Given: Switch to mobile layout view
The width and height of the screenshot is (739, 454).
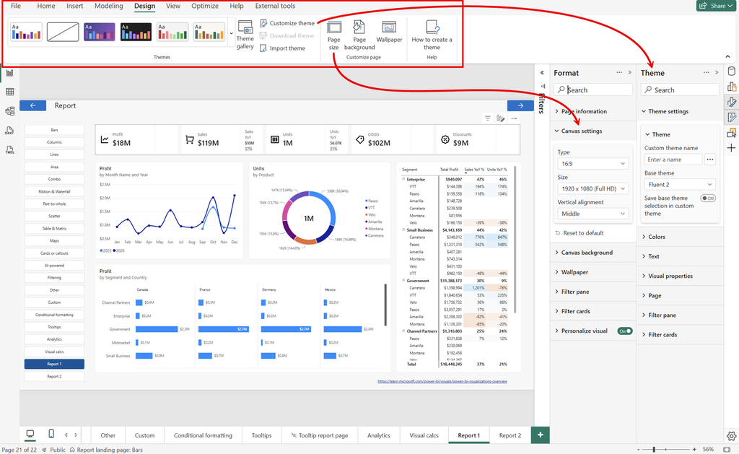Looking at the screenshot, I should 51,435.
